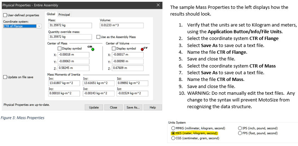The height and width of the screenshot is (146, 298).
Task: Enable Update on file save option
Action: (5, 77)
